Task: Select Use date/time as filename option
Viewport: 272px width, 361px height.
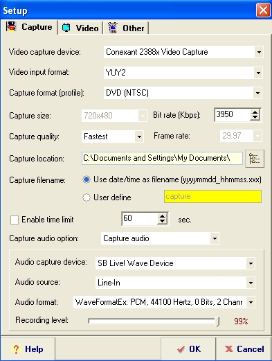Action: click(87, 179)
